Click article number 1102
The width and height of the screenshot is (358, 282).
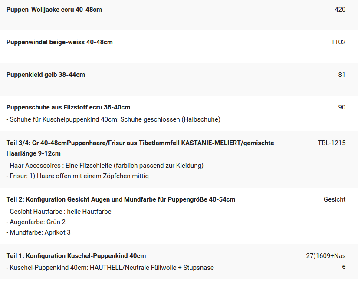[x=338, y=42]
